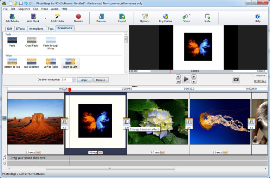Open the Preview tool
Image resolution: width=270 pixels, height=178 pixels.
pos(101,17)
